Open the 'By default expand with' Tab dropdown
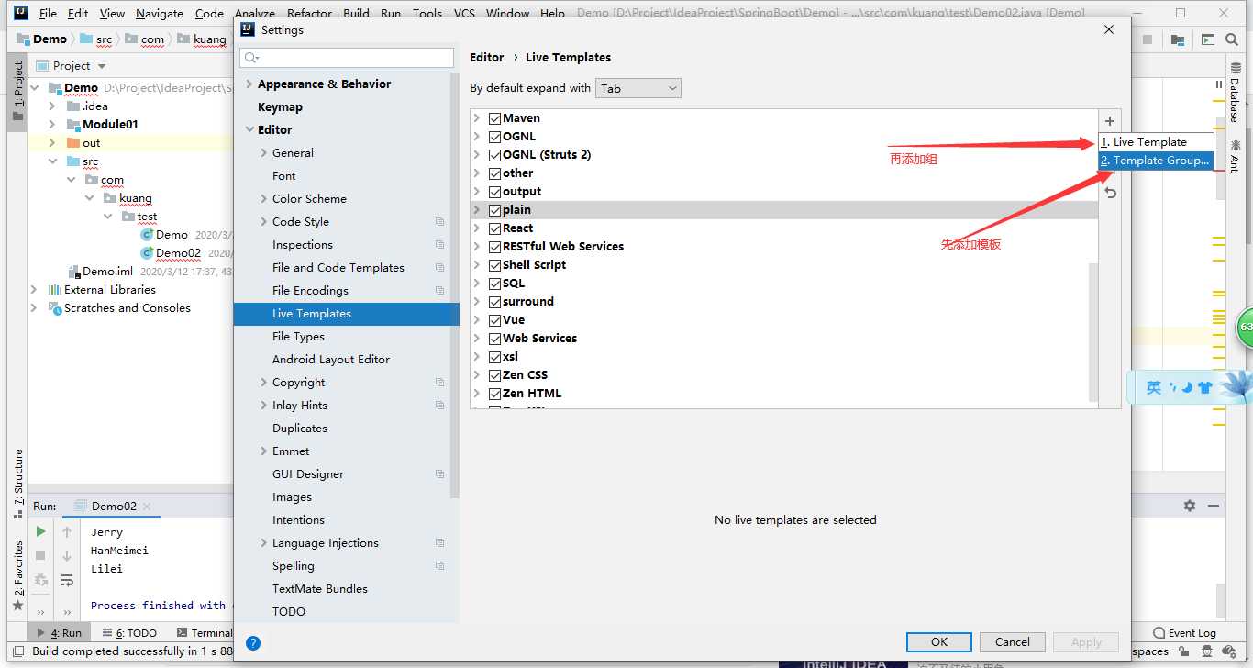The image size is (1253, 668). pyautogui.click(x=638, y=88)
